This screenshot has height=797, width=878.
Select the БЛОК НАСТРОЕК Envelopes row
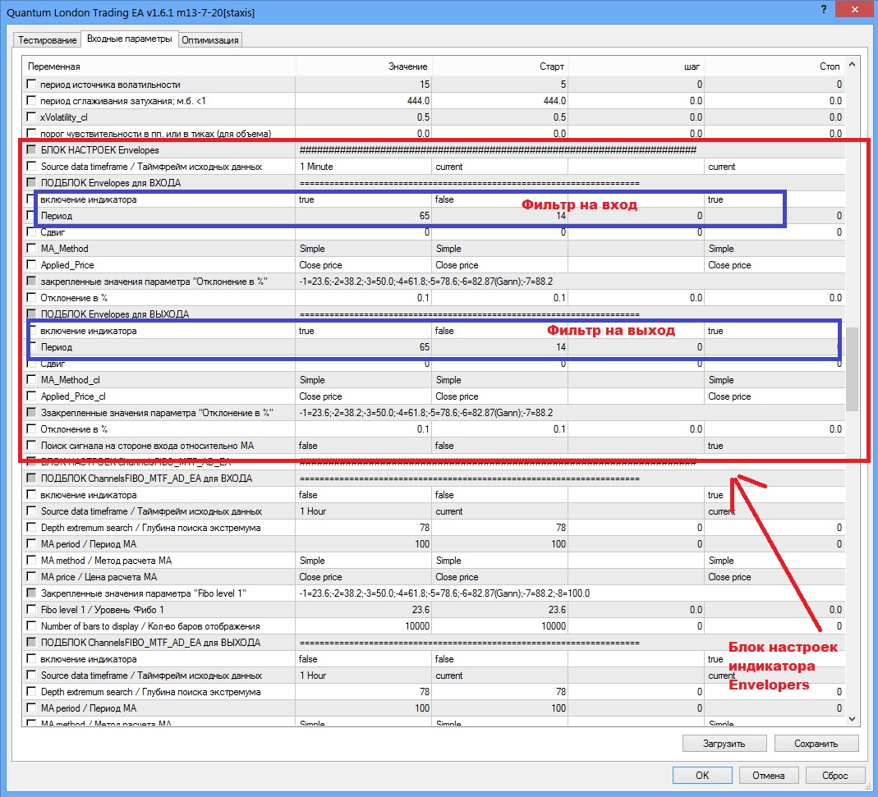[x=434, y=150]
